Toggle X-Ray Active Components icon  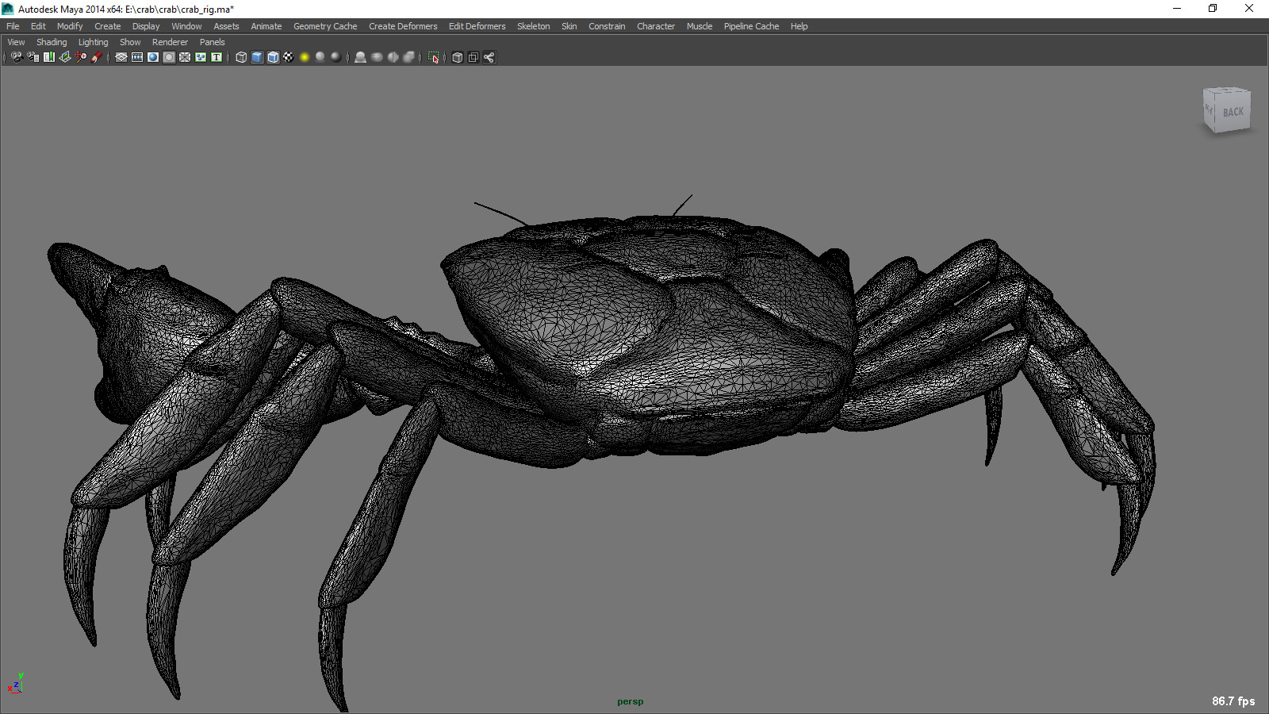473,57
